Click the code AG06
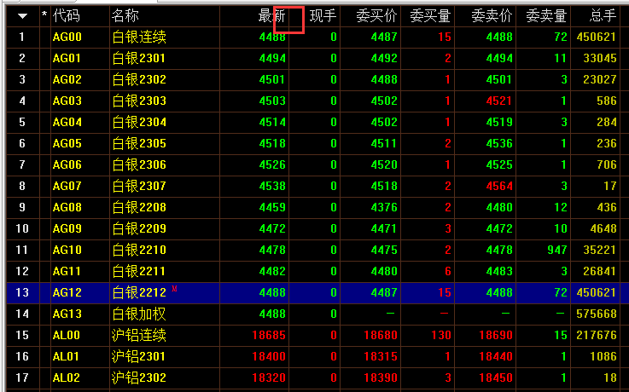This screenshot has width=629, height=392. (67, 164)
